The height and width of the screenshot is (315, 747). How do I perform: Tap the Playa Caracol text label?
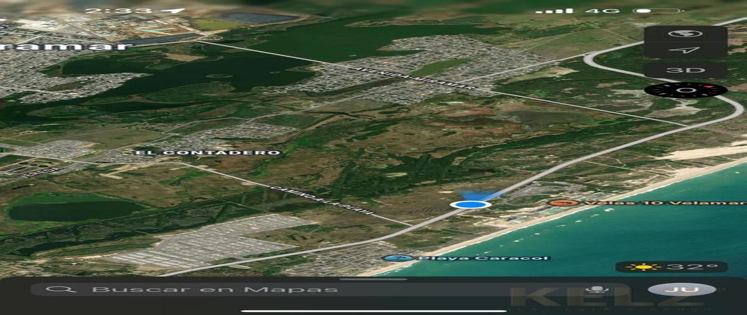point(484,258)
